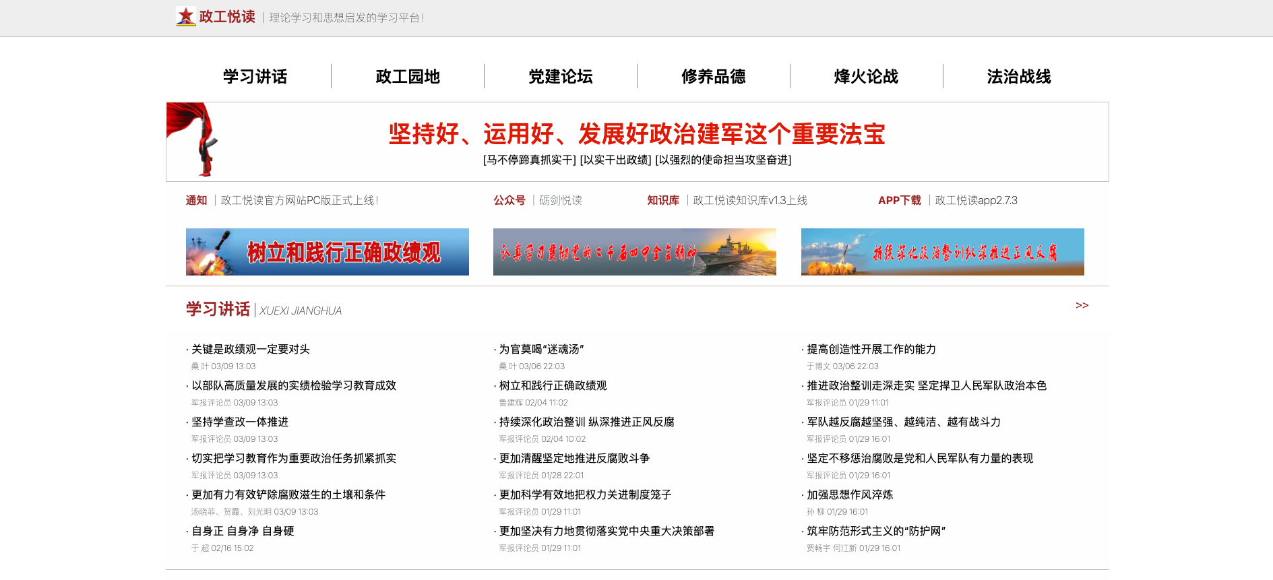
Task: Open the 持续深化政治整训 rocket launch banner
Action: tap(942, 252)
